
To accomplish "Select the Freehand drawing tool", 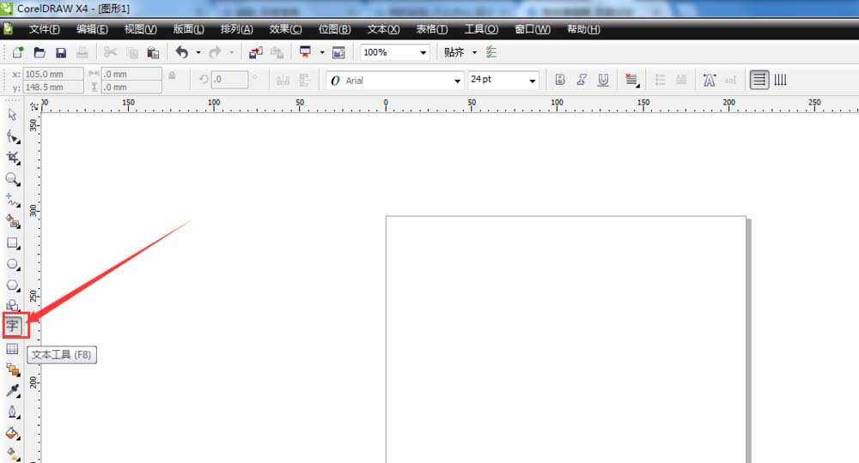I will [13, 200].
